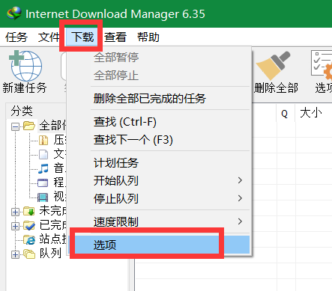Choose 计划任务 menu entry
Screen dimensions: 332x291
tap(160, 163)
